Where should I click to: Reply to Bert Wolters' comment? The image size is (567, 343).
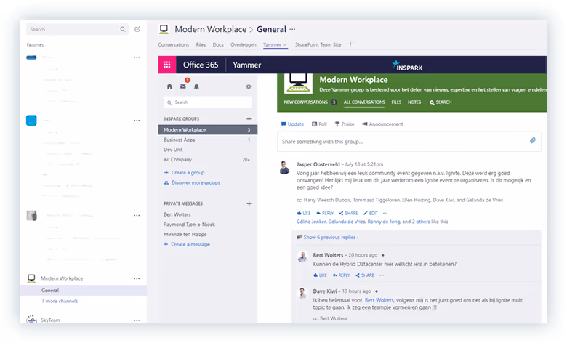(x=342, y=275)
